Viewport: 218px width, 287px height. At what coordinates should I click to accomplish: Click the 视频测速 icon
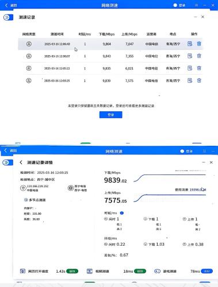[x=90, y=271]
